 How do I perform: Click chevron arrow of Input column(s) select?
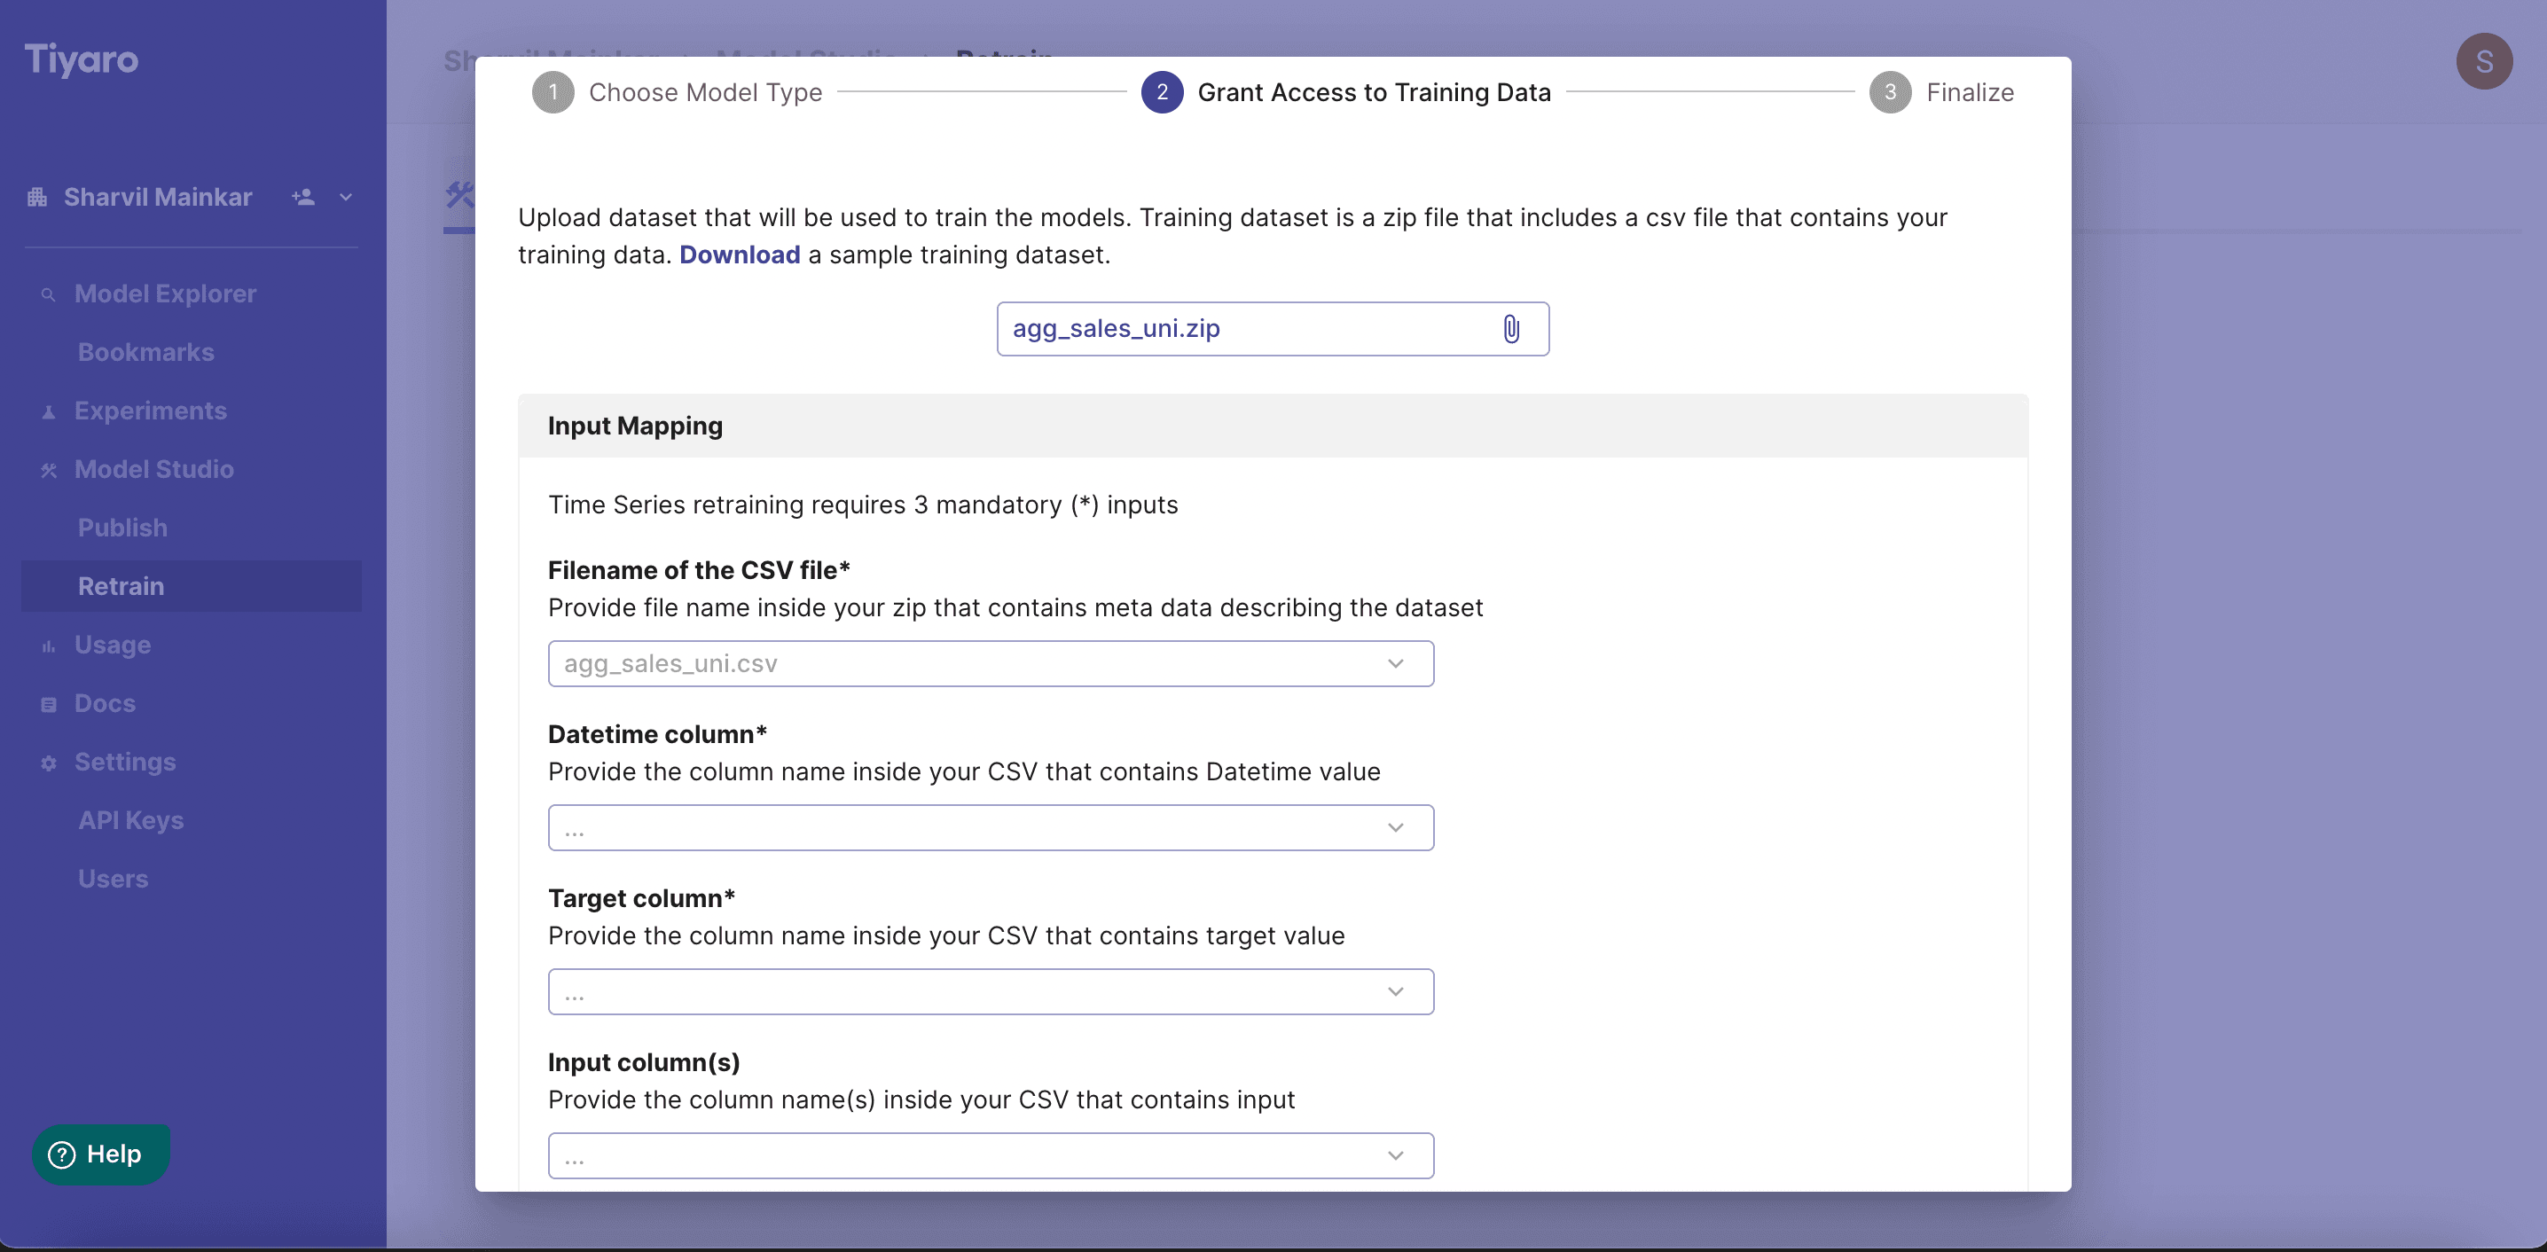click(1395, 1155)
